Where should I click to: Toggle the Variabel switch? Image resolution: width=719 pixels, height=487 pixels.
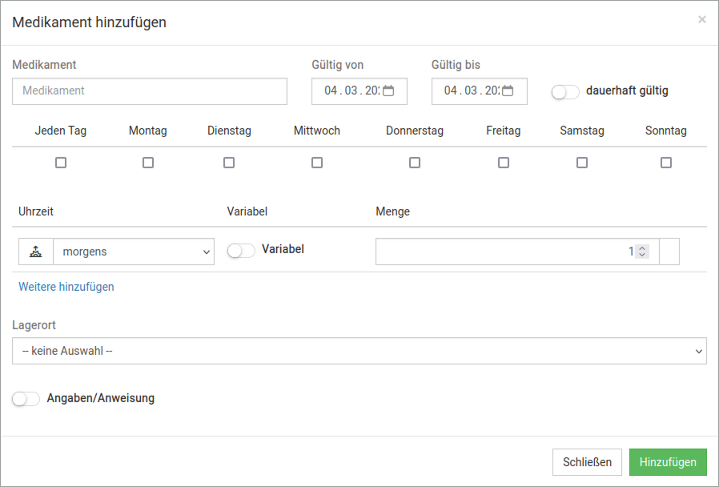click(x=241, y=251)
